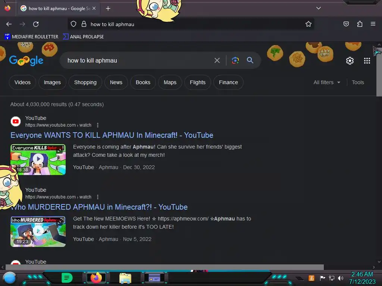Bookmark this page with the star icon
Image resolution: width=382 pixels, height=286 pixels.
click(x=309, y=24)
